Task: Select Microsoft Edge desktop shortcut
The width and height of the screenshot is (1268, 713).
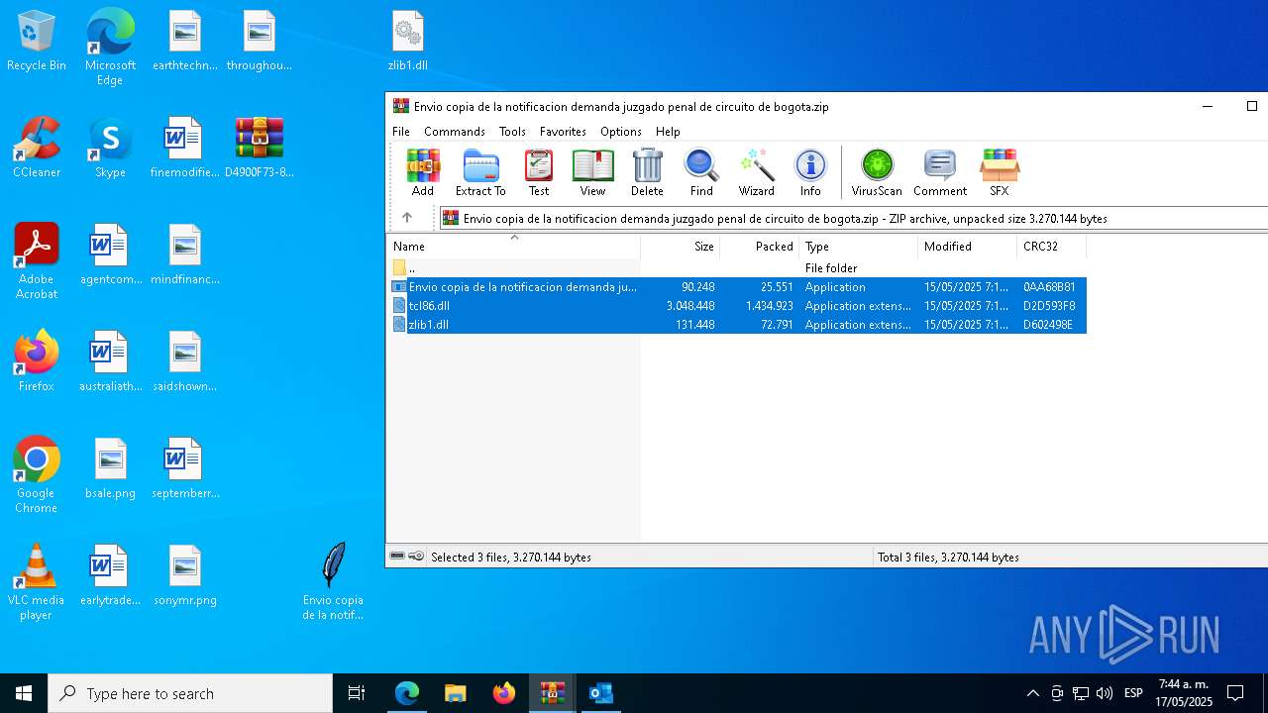Action: click(110, 48)
